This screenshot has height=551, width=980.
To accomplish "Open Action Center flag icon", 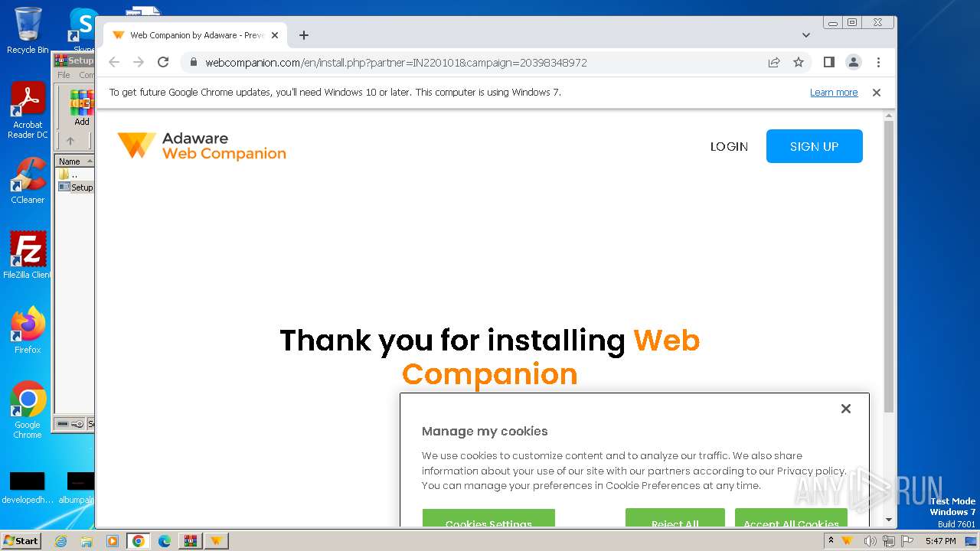I will pyautogui.click(x=907, y=541).
